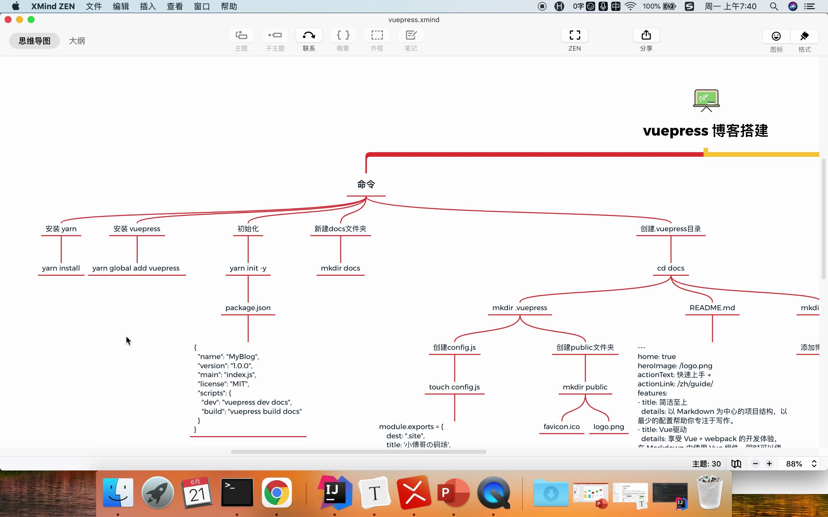Open the 图标 smiley panel
The width and height of the screenshot is (828, 517).
point(776,36)
